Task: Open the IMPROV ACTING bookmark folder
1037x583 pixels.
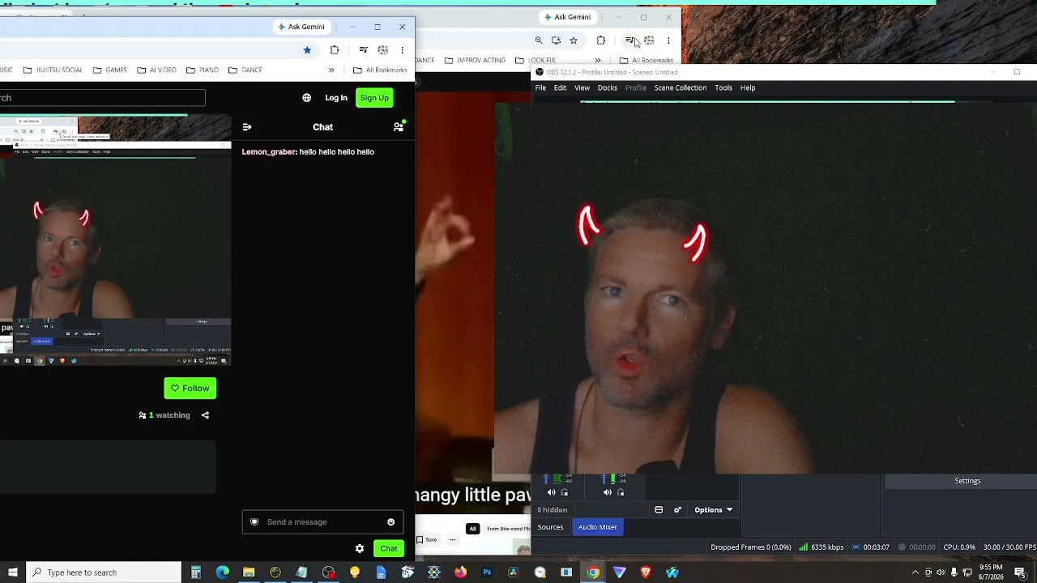Action: pos(475,61)
